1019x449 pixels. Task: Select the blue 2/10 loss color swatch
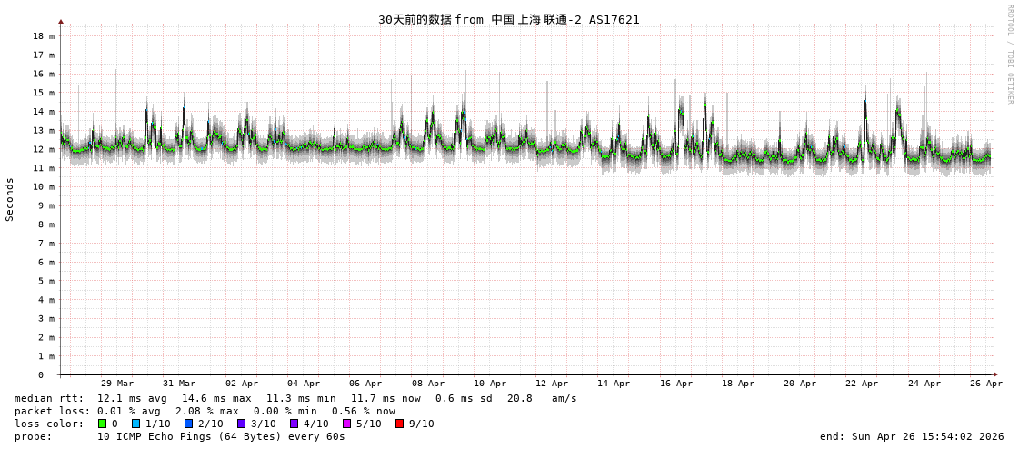(x=188, y=424)
